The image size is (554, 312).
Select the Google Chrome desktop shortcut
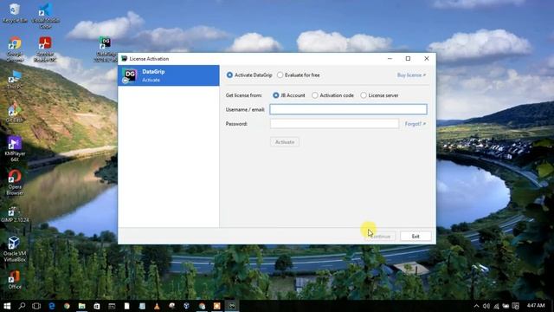pyautogui.click(x=15, y=49)
